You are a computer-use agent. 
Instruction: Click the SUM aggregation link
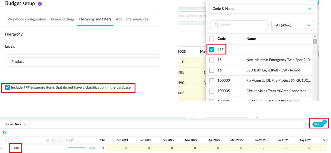(92, 148)
